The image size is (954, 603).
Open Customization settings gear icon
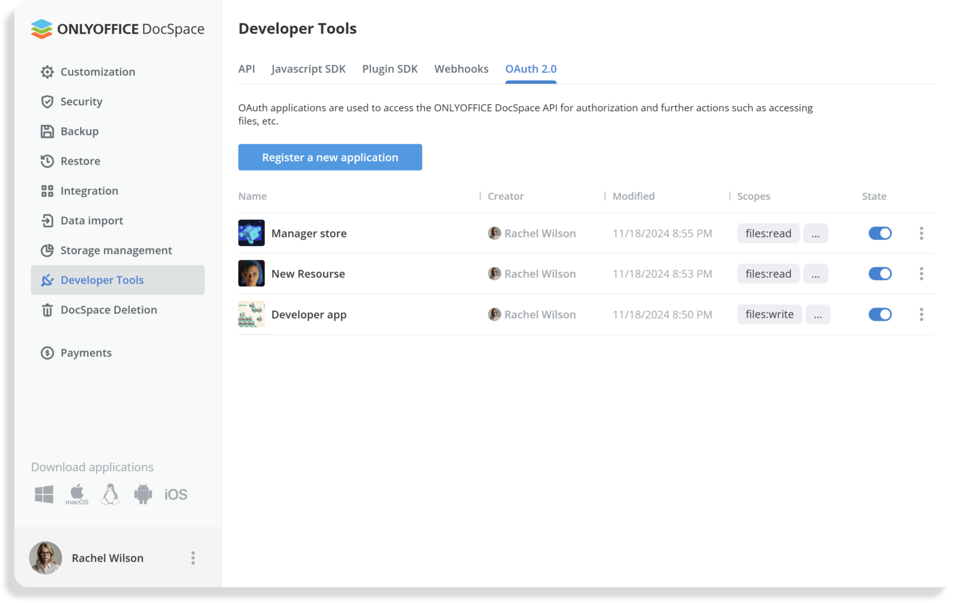[47, 72]
